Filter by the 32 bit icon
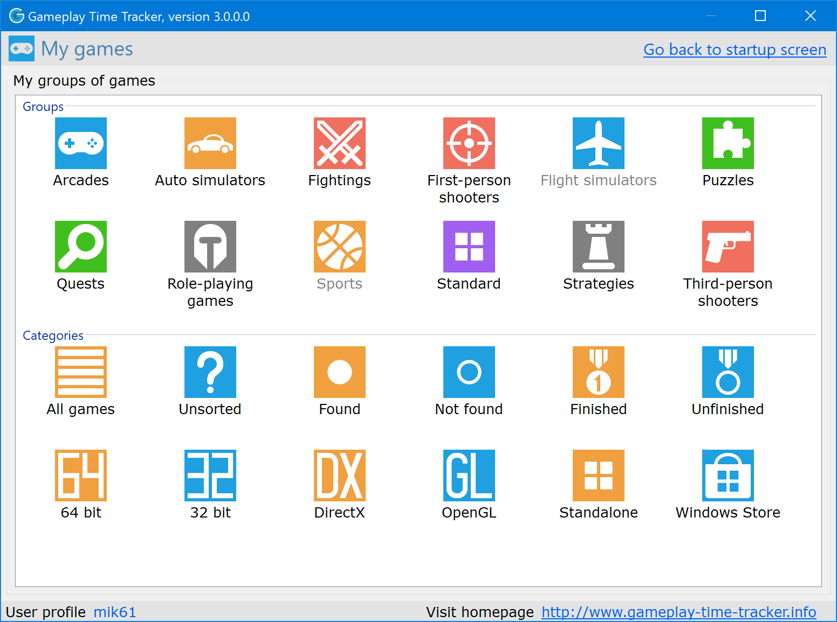The width and height of the screenshot is (837, 622). tap(210, 476)
